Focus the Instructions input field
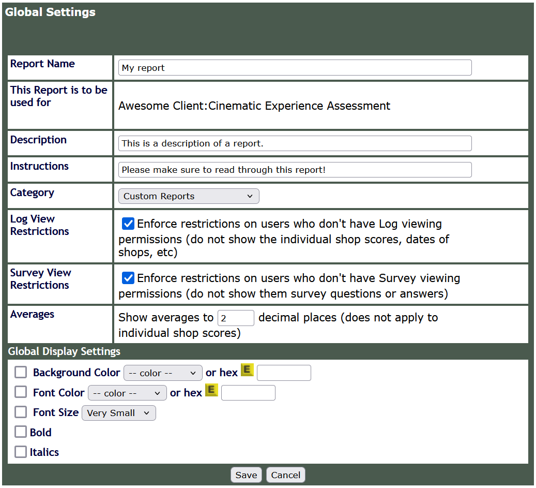Viewport: 536px width, 488px height. tap(295, 170)
